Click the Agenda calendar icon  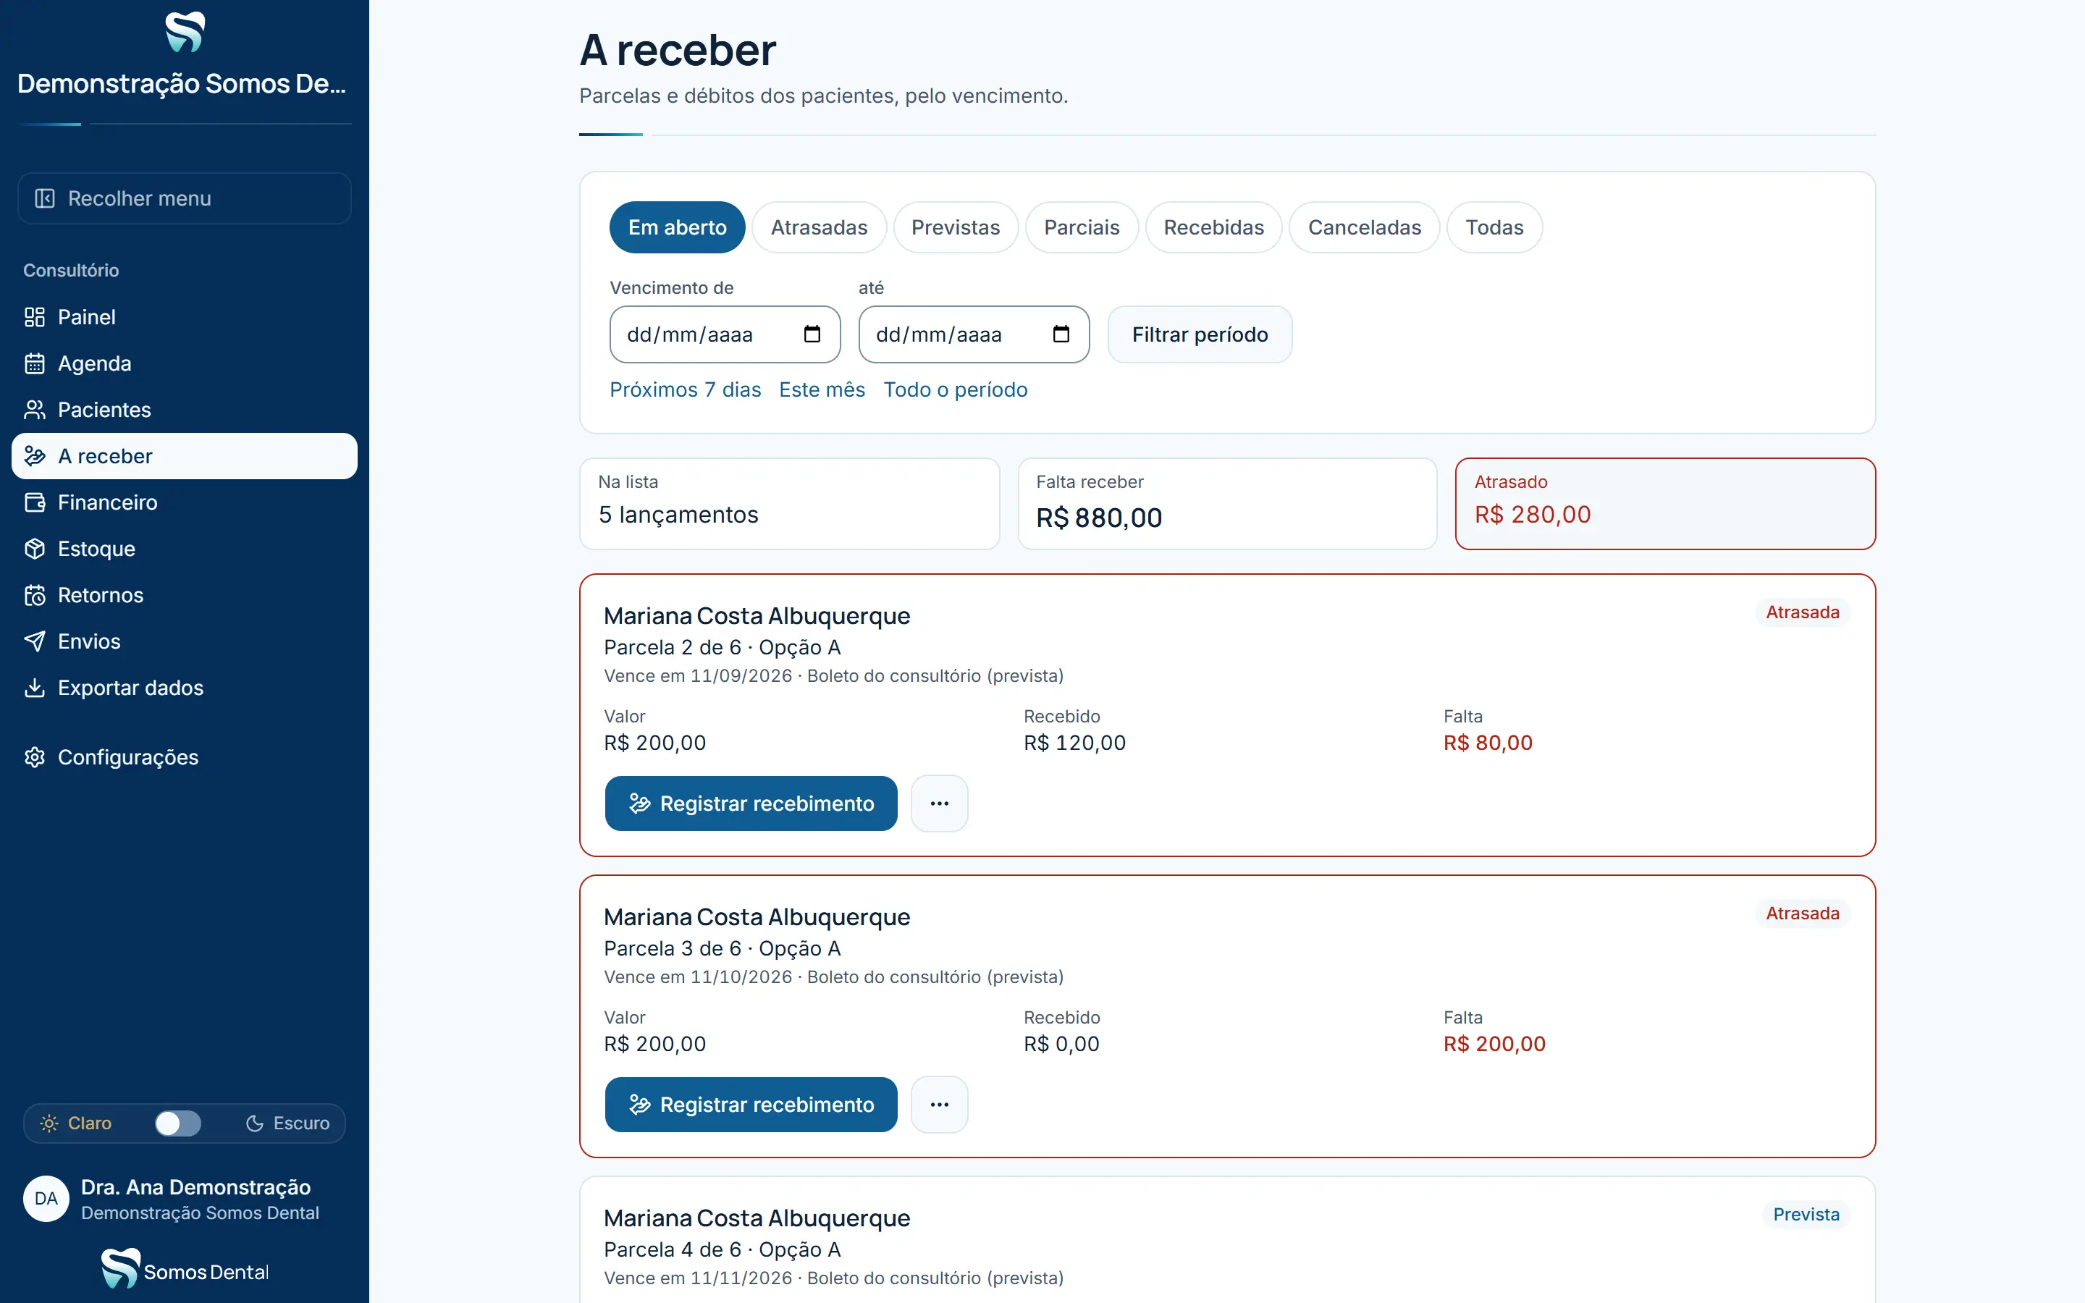pyautogui.click(x=35, y=363)
